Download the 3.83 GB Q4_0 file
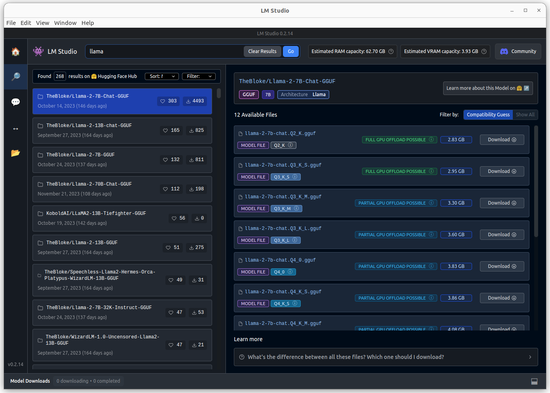Image resolution: width=550 pixels, height=393 pixels. (502, 266)
